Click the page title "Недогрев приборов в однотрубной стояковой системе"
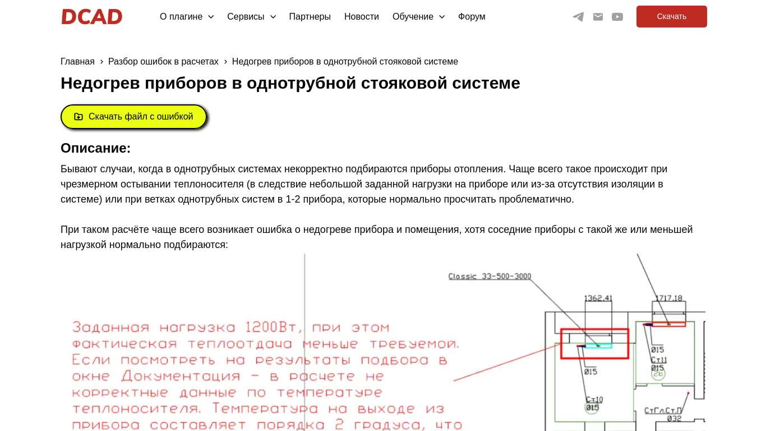Screen dimensions: 766x431 point(290,83)
